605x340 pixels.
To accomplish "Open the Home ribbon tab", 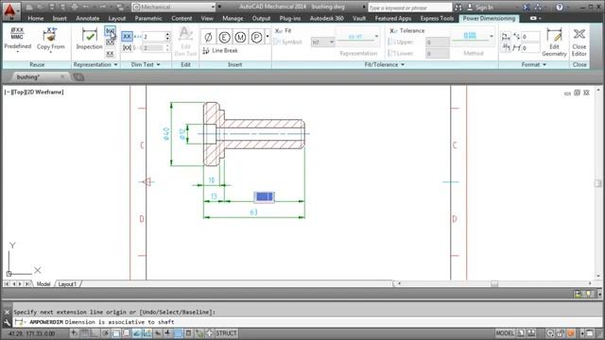I will click(x=36, y=19).
